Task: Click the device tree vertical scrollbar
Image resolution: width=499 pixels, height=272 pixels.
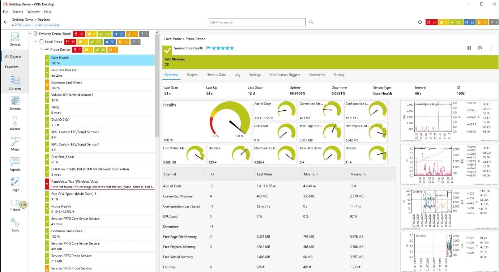Action: point(157,86)
